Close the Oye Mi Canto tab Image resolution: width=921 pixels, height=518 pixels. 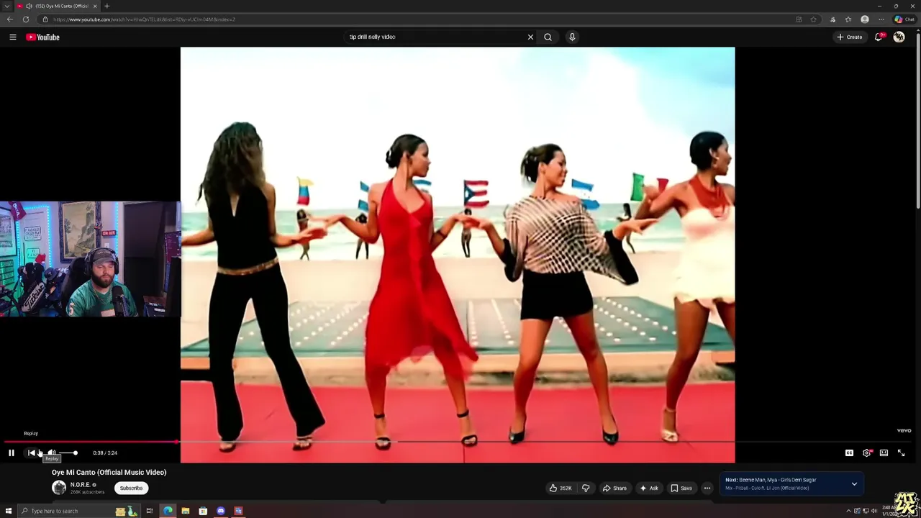(95, 6)
